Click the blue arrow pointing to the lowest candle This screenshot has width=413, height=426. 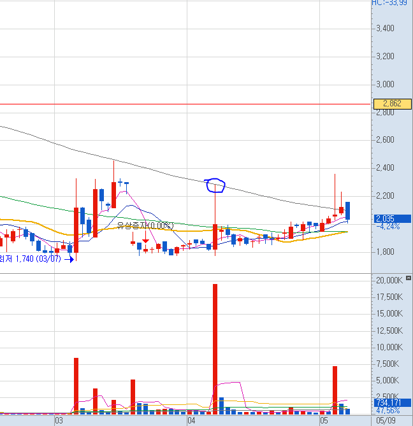tap(69, 259)
